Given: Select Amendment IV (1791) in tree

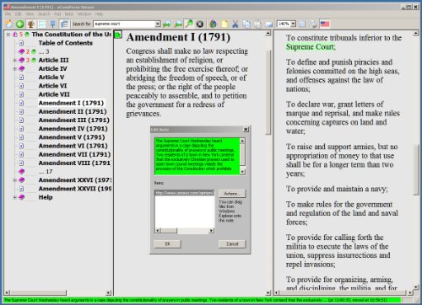Looking at the screenshot, I should [73, 129].
